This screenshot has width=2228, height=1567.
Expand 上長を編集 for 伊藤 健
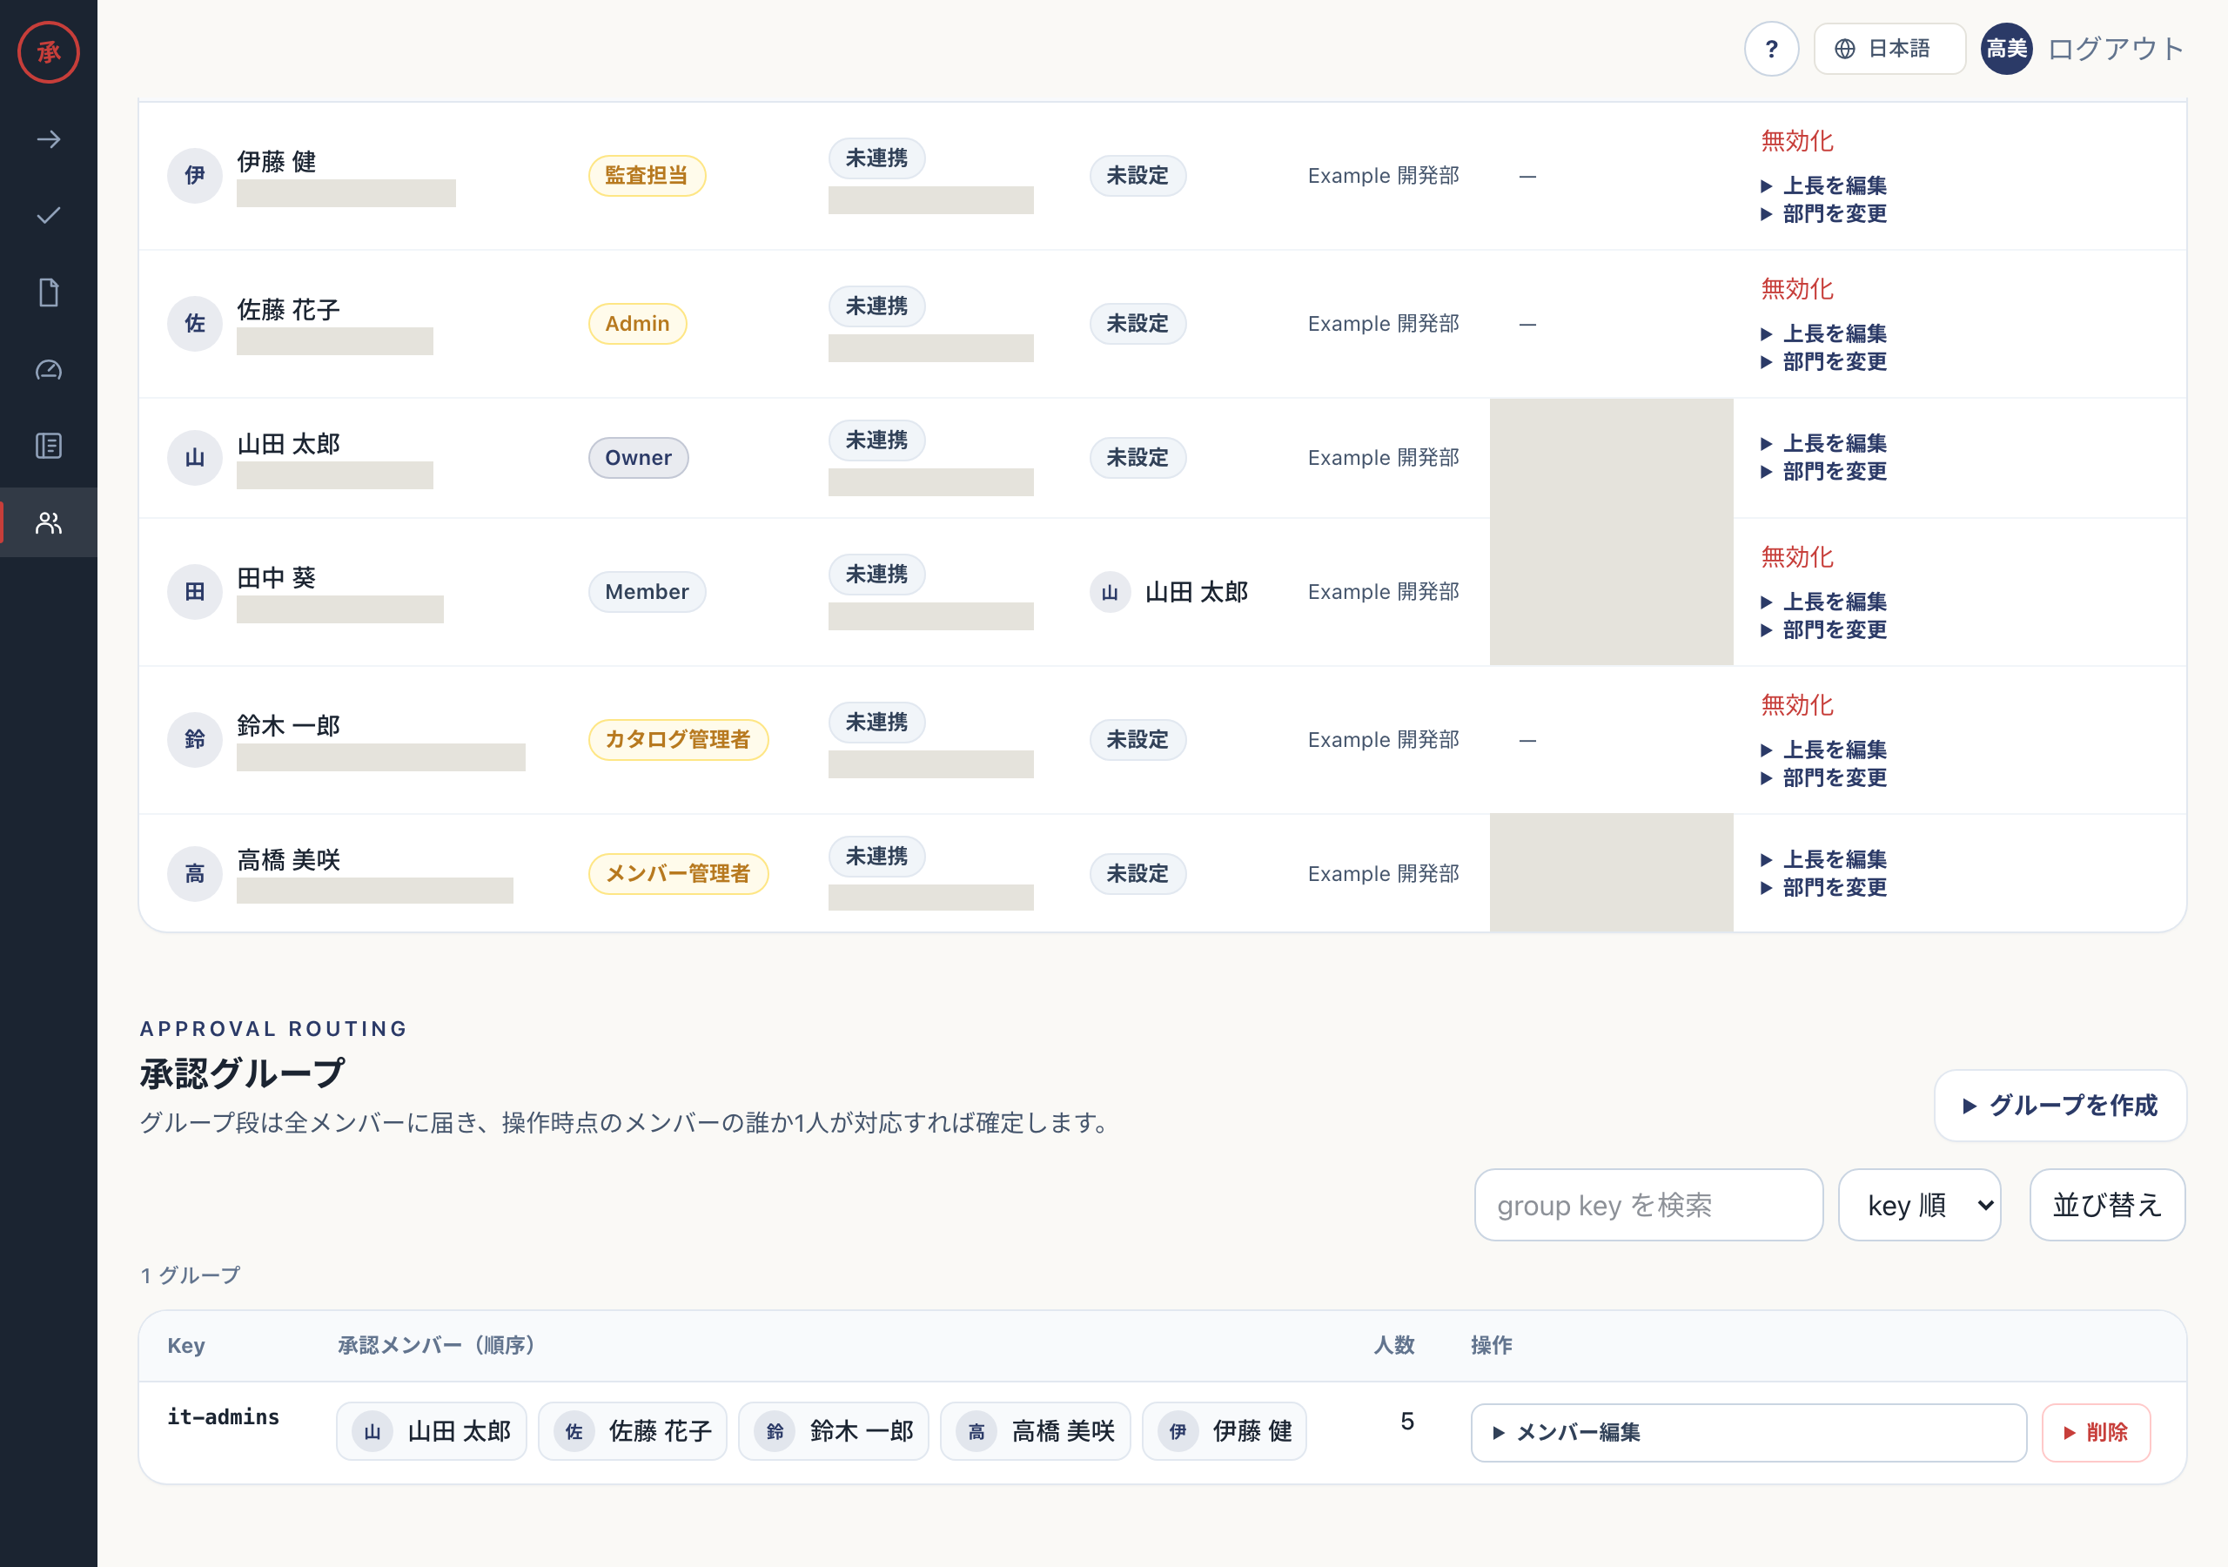pyautogui.click(x=1823, y=185)
